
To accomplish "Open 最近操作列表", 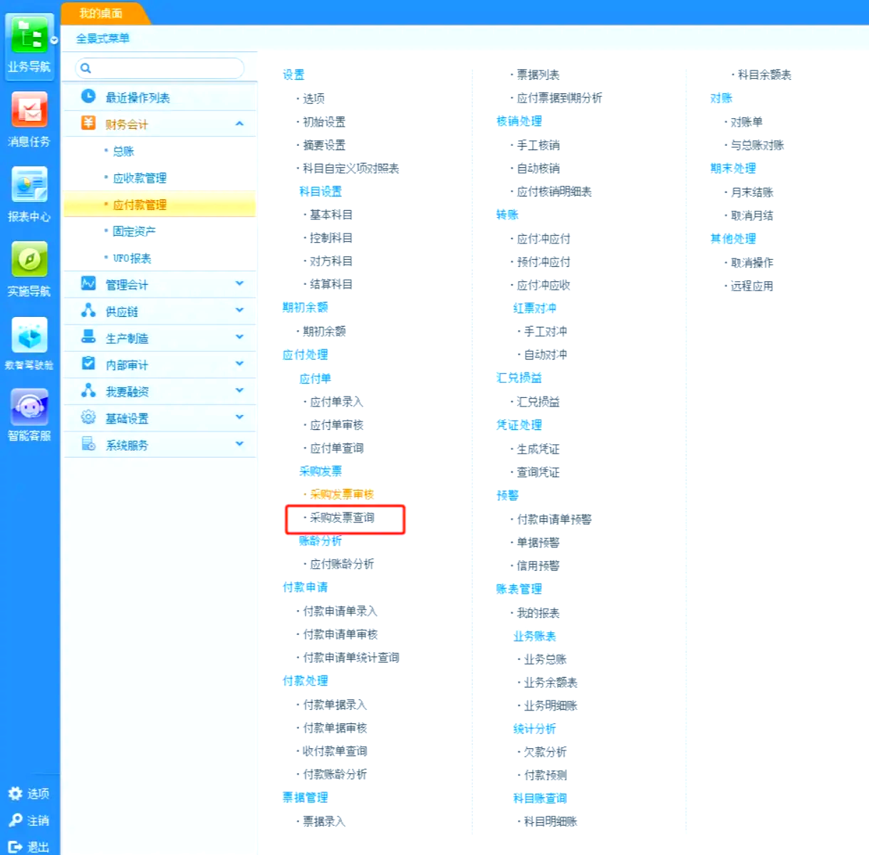I will pyautogui.click(x=137, y=98).
